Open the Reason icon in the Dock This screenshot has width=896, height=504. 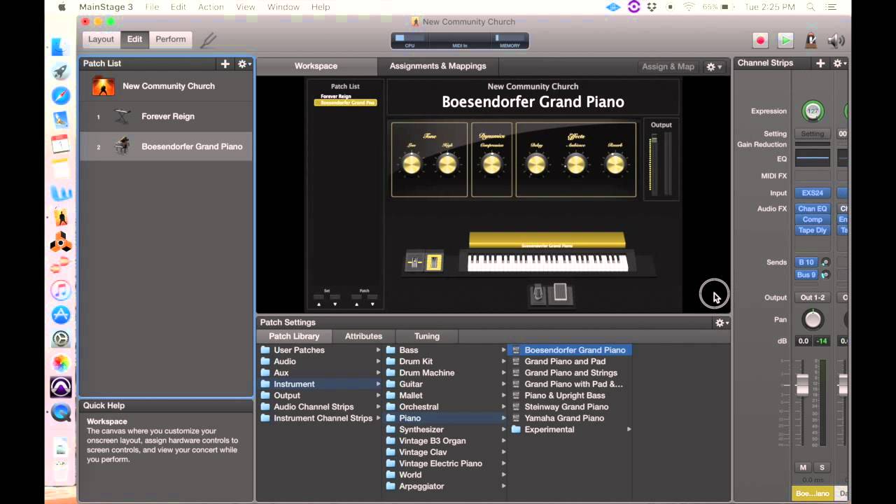[x=61, y=242]
